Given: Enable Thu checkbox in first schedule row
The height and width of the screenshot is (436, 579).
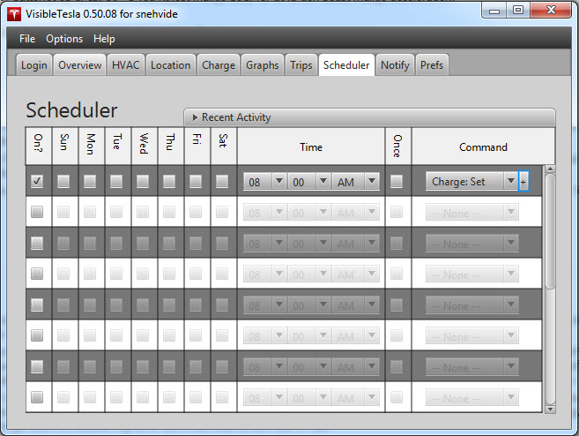Looking at the screenshot, I should 169,181.
